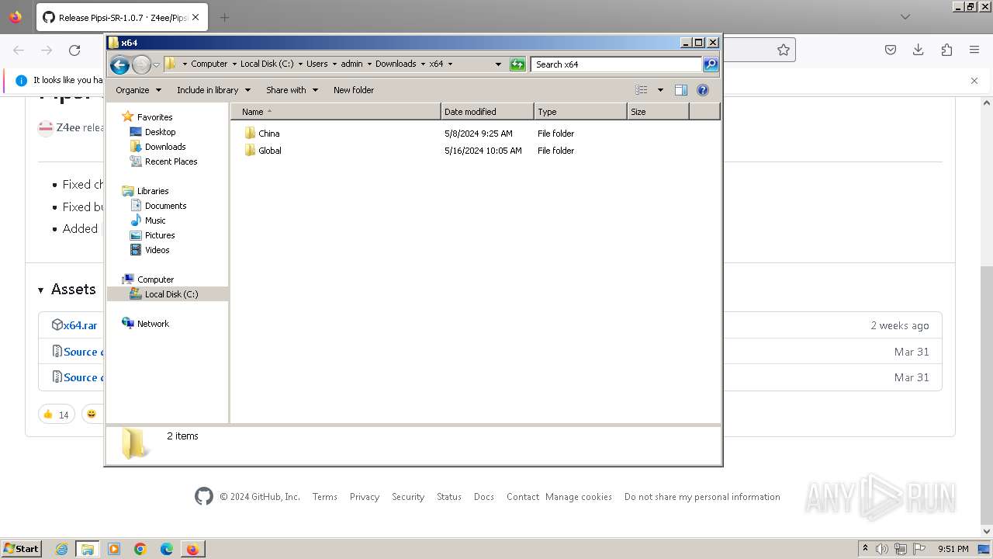Open Music library in navigation pane
This screenshot has width=993, height=559.
point(155,220)
